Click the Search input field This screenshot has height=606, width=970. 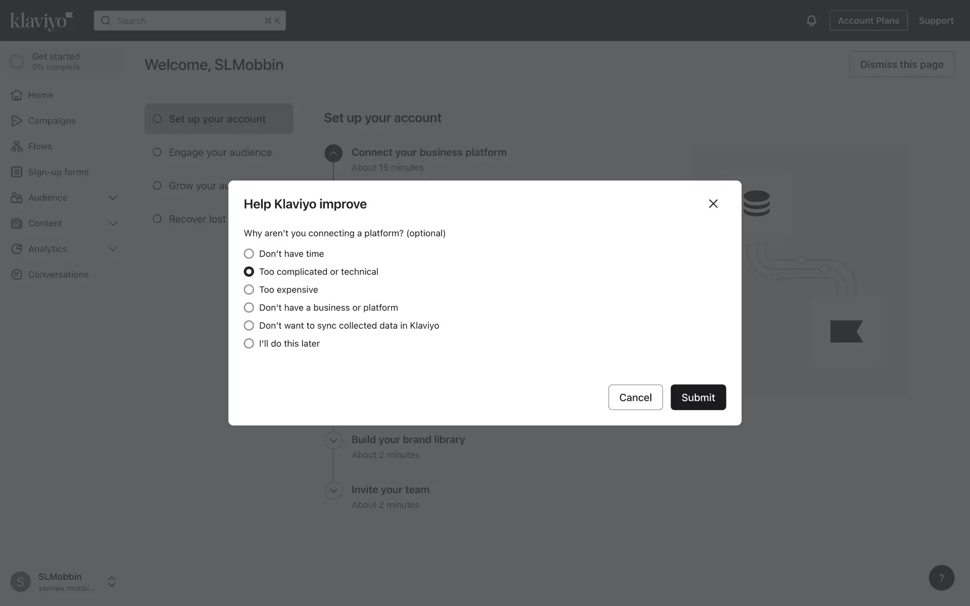pos(189,21)
